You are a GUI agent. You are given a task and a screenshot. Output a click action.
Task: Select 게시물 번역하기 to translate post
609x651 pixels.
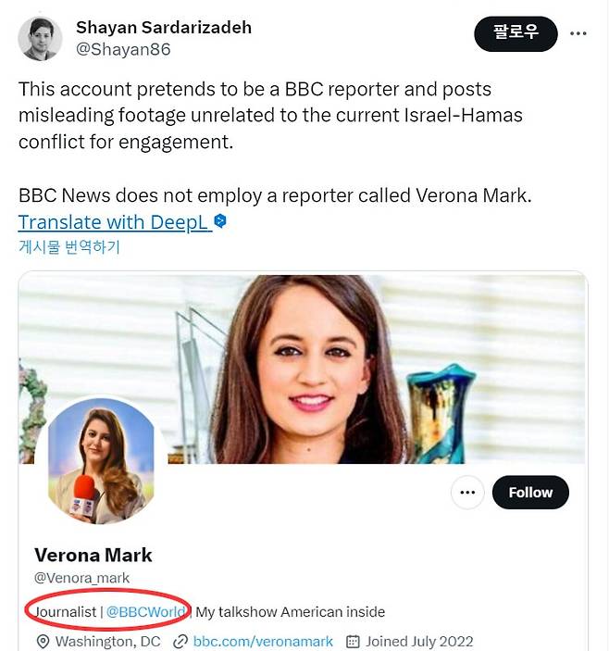69,247
